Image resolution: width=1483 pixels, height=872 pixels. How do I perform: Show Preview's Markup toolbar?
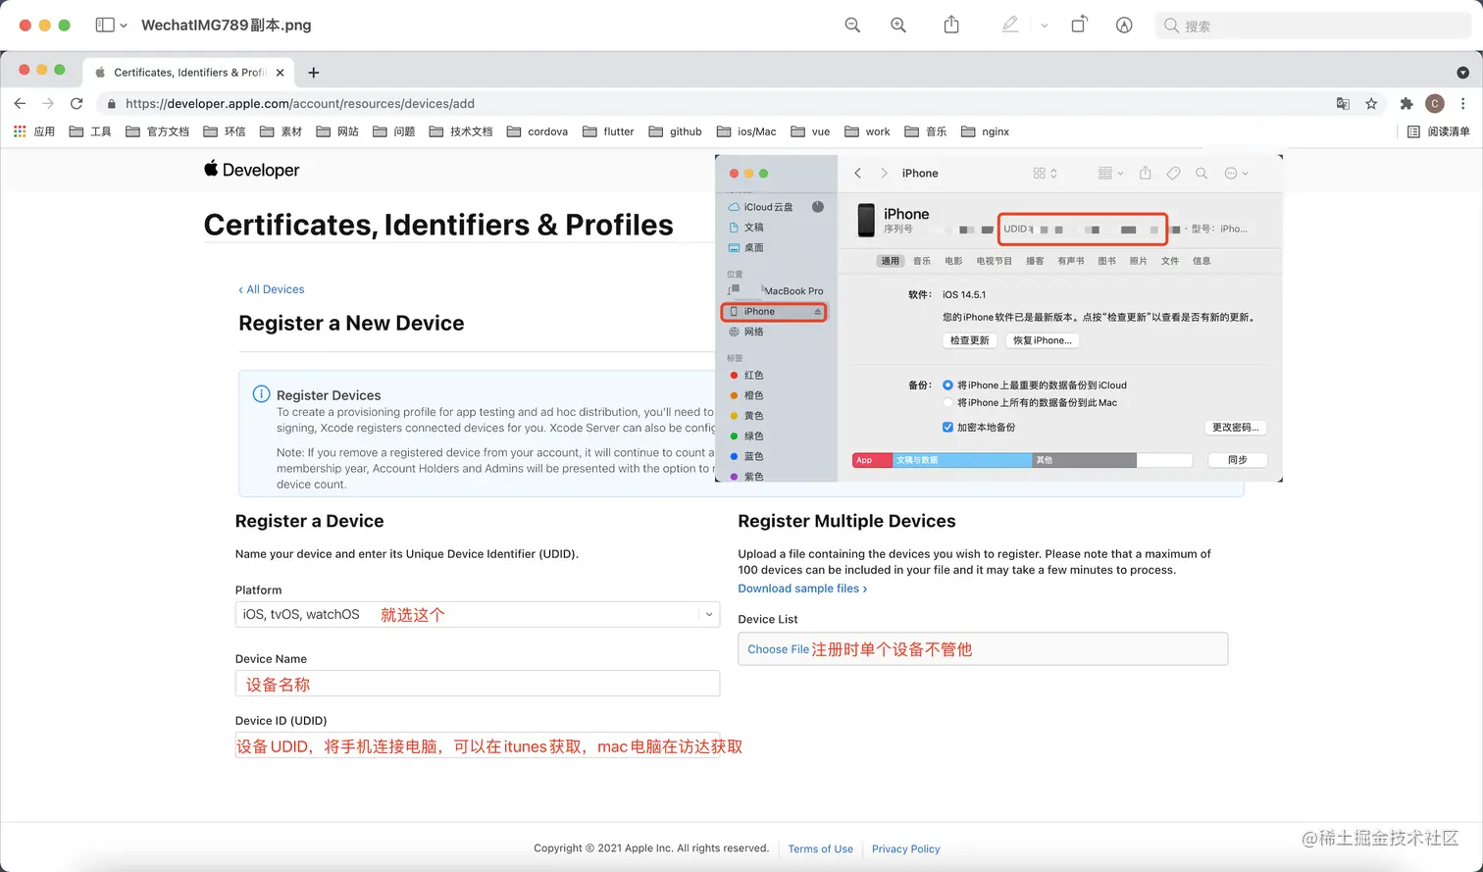1124,26
